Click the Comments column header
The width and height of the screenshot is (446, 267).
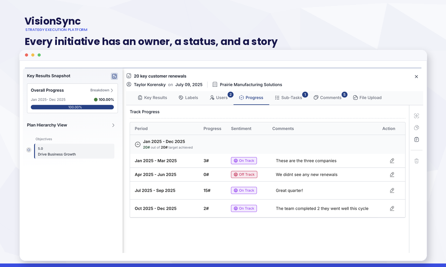pos(283,129)
